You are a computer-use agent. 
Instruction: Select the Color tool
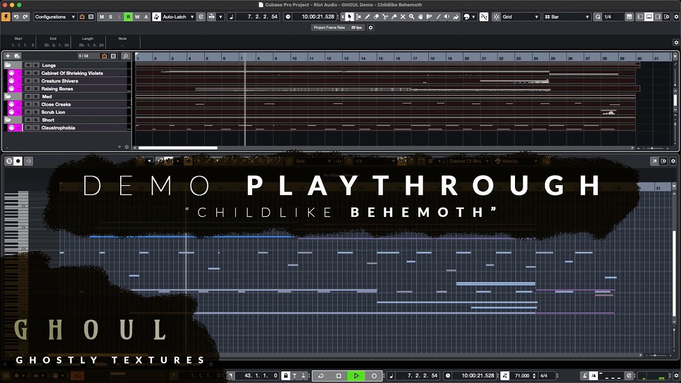click(456, 17)
